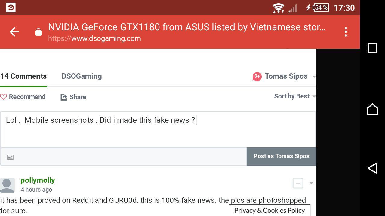
Task: Click the heart Recommend icon
Action: (x=4, y=97)
